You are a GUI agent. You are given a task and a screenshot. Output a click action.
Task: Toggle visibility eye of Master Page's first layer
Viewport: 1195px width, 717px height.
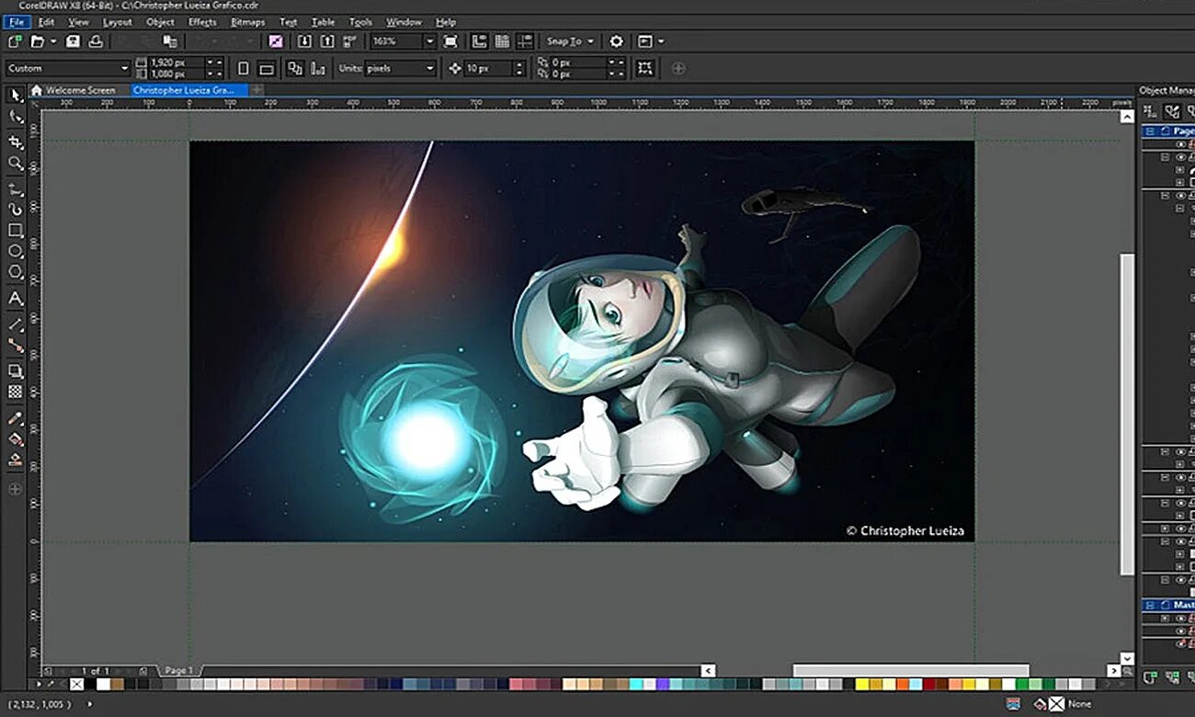click(x=1180, y=619)
